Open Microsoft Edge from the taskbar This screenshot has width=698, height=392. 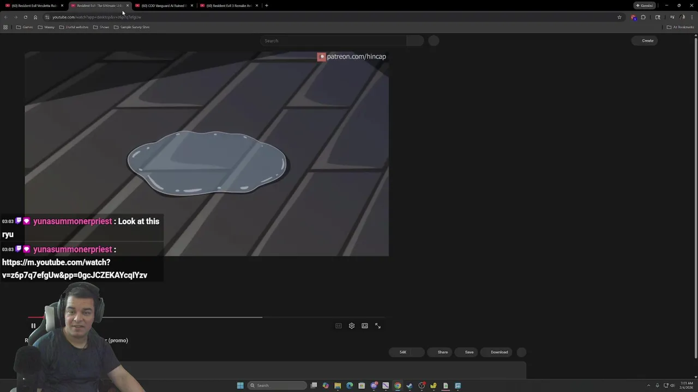(x=350, y=385)
